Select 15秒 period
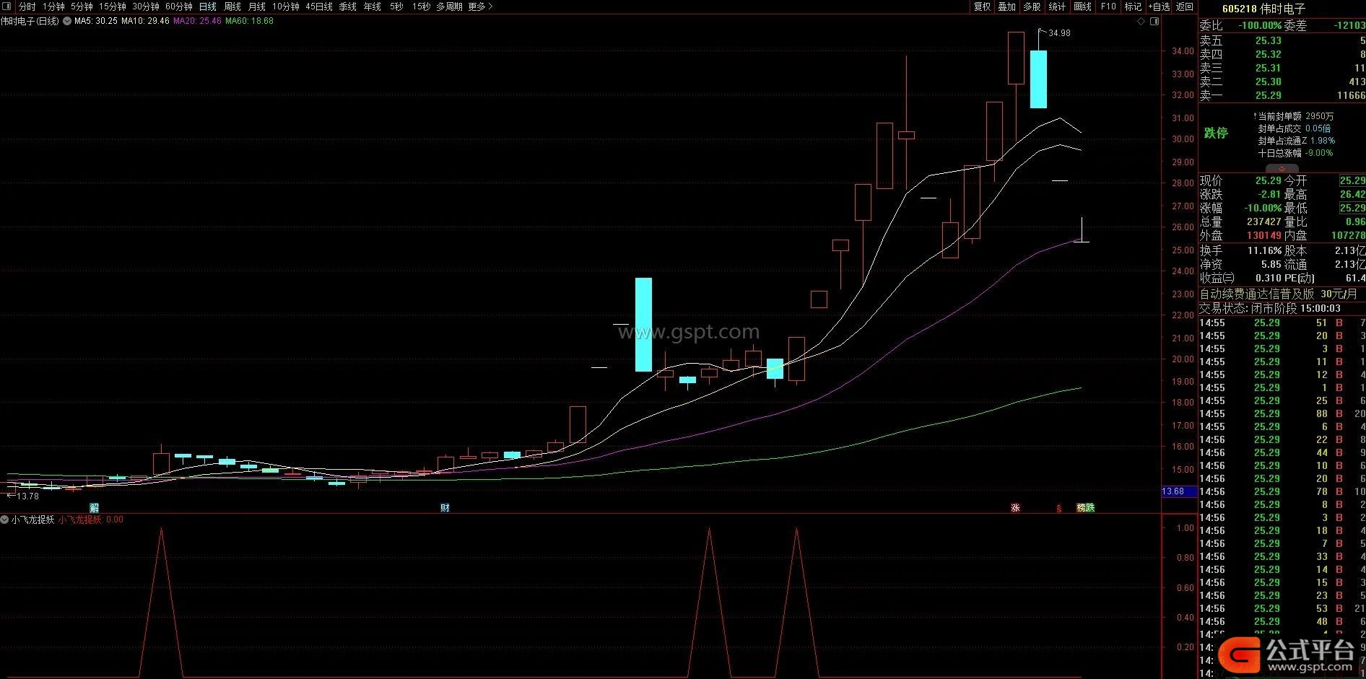 pos(421,6)
